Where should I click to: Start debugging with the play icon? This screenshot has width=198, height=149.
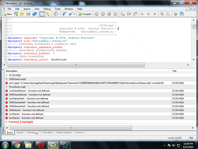coord(103,14)
